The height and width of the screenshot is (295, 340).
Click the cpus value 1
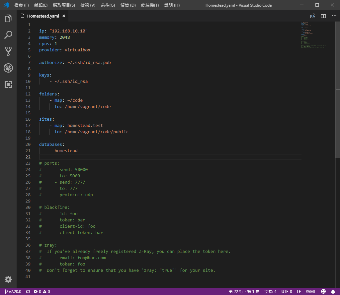pyautogui.click(x=56, y=43)
